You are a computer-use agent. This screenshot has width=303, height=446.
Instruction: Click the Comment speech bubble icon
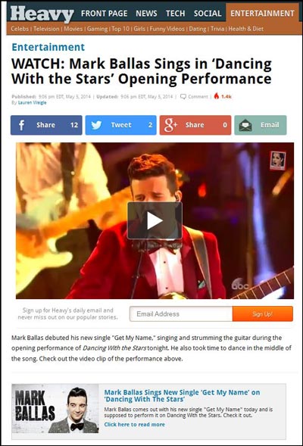[x=183, y=96]
